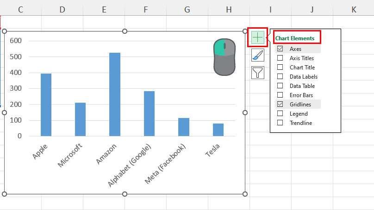374x210 pixels.
Task: Enable the Chart Title checkbox
Action: tap(280, 67)
